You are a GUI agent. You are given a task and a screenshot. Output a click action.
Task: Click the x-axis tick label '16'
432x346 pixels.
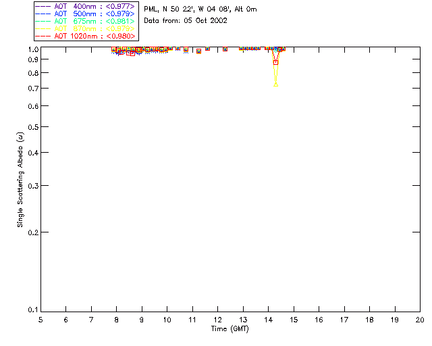click(x=319, y=320)
